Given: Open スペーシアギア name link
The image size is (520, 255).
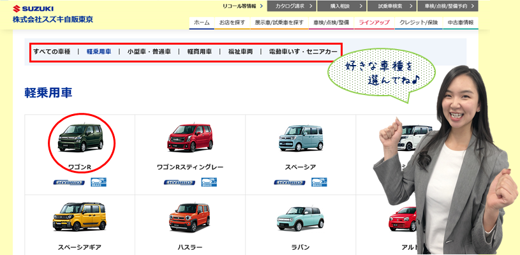Looking at the screenshot, I should point(80,247).
